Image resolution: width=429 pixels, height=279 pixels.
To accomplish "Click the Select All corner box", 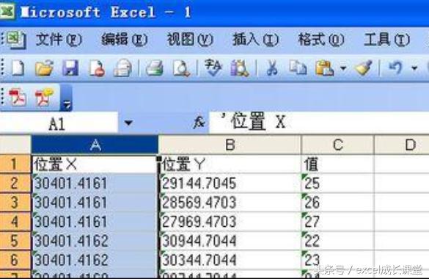I will 15,145.
